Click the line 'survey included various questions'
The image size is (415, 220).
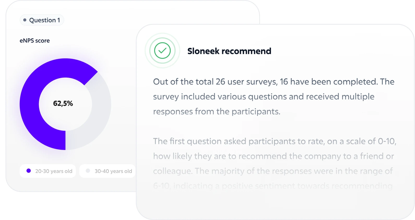click(264, 97)
